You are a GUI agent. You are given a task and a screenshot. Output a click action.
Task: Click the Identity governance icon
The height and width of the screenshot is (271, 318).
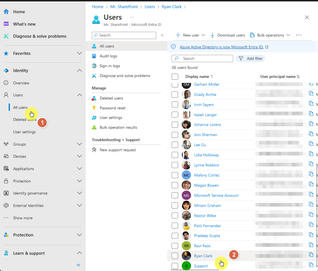[x=6, y=193]
